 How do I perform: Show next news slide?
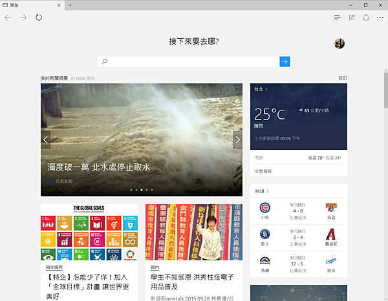pyautogui.click(x=237, y=140)
